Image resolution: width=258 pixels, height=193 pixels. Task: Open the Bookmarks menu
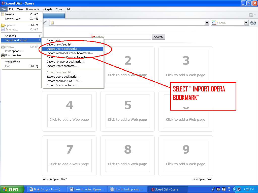[x=33, y=9]
